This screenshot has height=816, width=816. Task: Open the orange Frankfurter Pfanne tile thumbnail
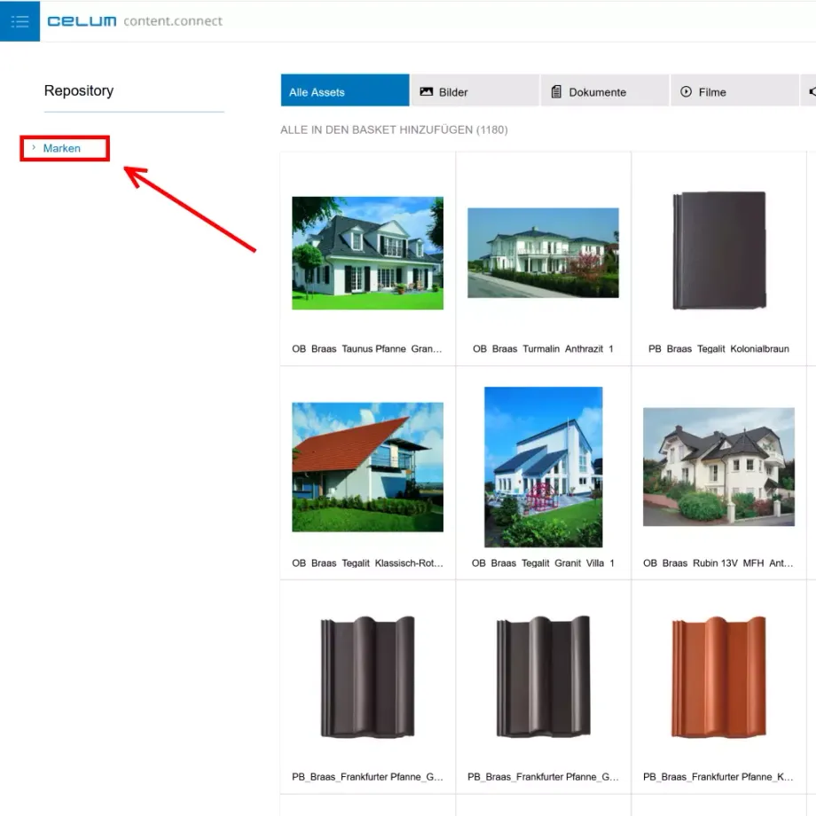tap(718, 677)
